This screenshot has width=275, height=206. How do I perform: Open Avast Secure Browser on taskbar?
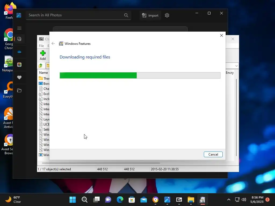click(155, 200)
